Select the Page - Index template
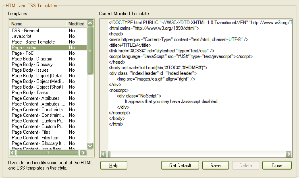 pyautogui.click(x=49, y=48)
